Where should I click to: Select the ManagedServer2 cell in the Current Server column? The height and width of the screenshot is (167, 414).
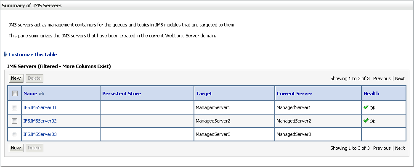click(318, 121)
